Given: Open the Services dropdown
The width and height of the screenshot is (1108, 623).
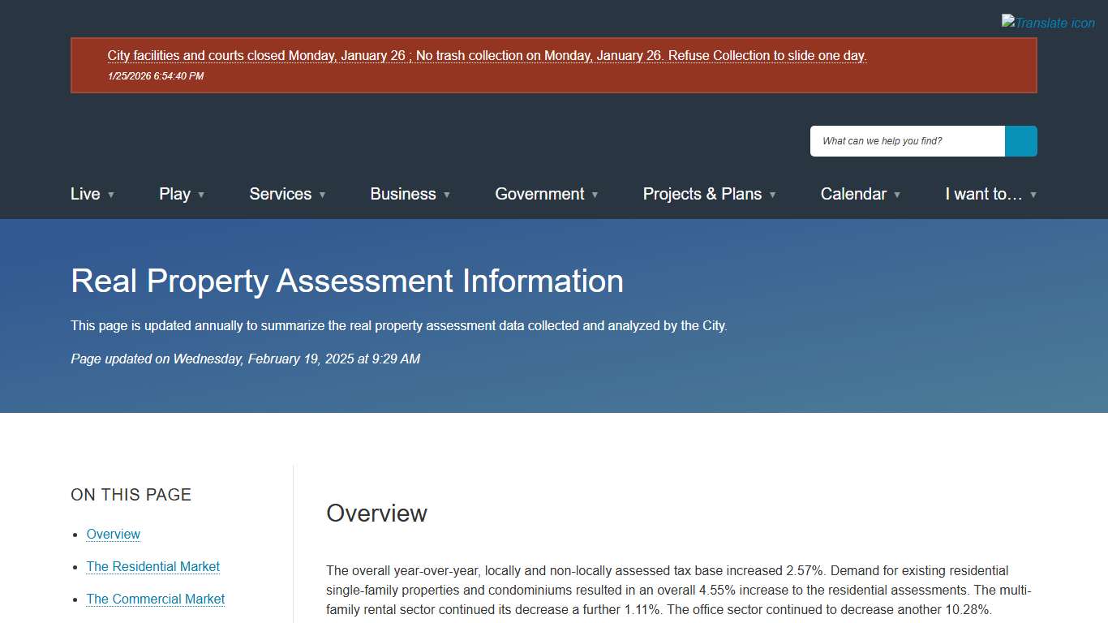Looking at the screenshot, I should [x=280, y=194].
